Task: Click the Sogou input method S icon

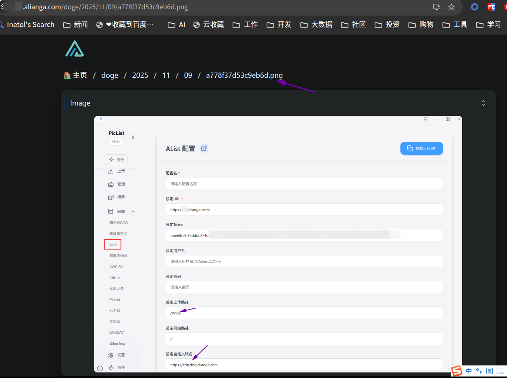Action: [x=457, y=371]
